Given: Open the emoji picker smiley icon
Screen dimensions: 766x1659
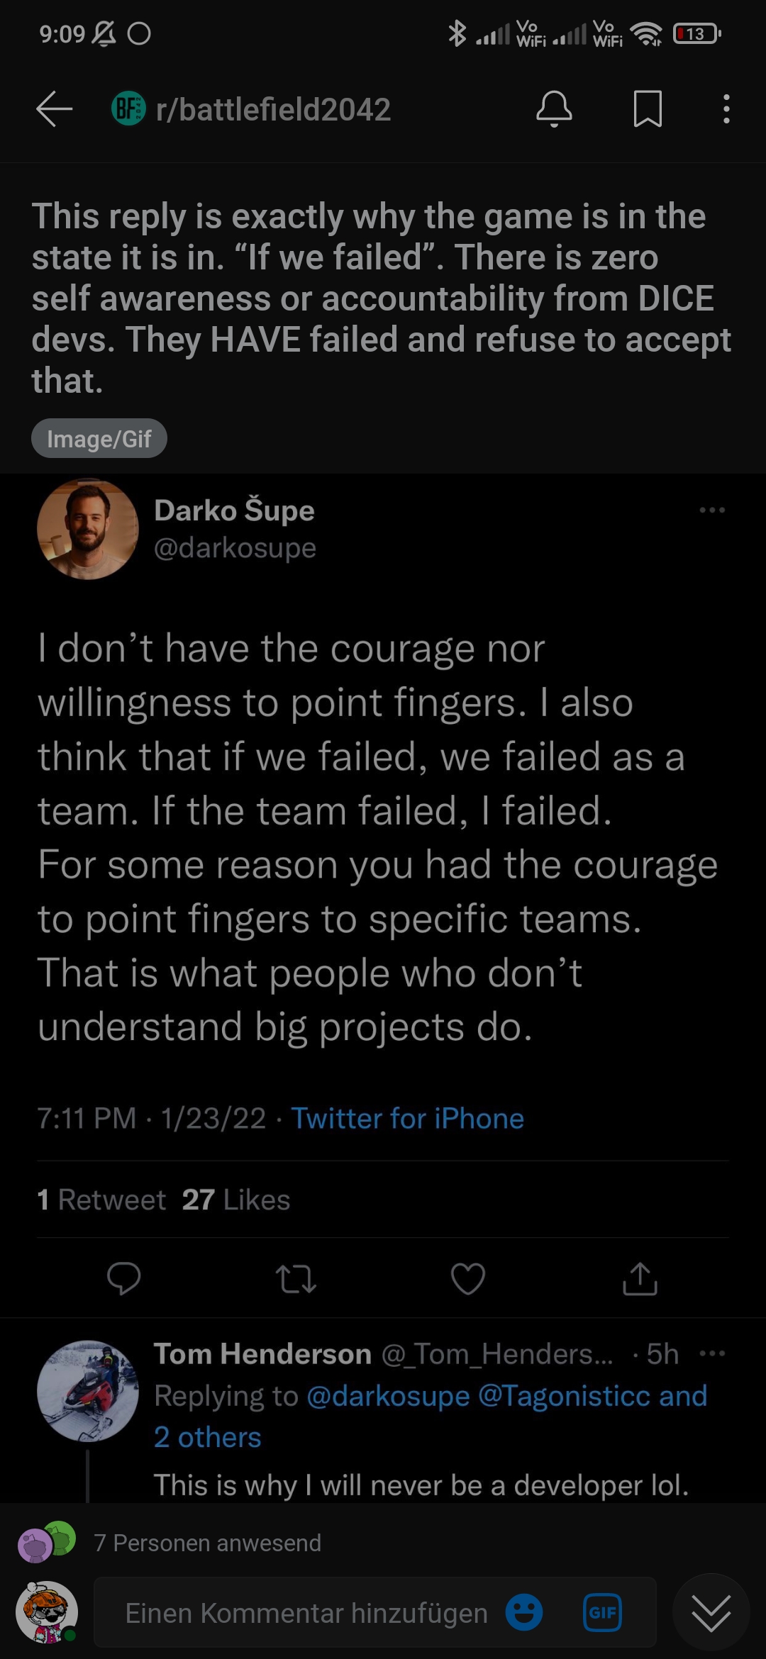Looking at the screenshot, I should tap(524, 1613).
